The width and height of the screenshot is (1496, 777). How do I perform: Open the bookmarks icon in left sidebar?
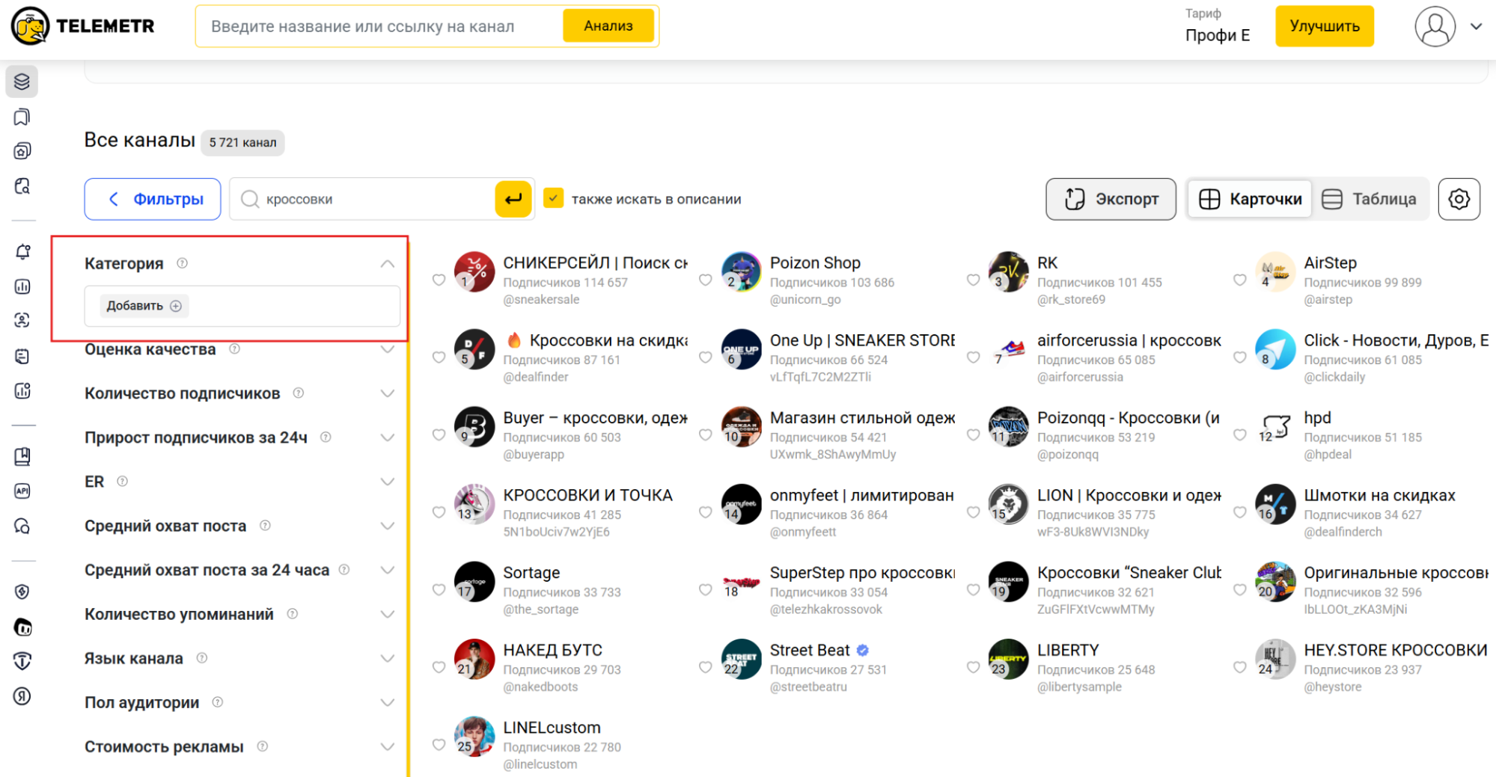tap(22, 117)
